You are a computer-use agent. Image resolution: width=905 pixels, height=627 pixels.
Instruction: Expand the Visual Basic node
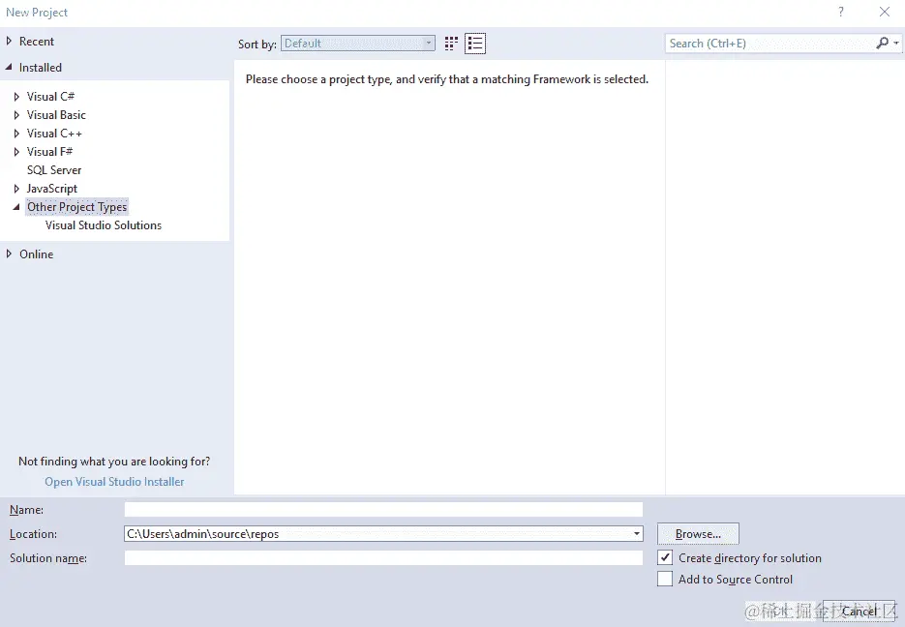(16, 115)
